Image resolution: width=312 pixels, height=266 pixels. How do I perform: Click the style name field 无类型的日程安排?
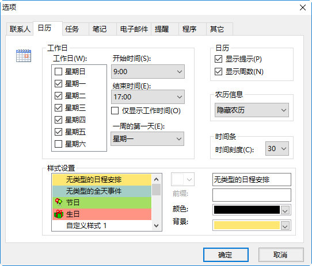[252, 180]
